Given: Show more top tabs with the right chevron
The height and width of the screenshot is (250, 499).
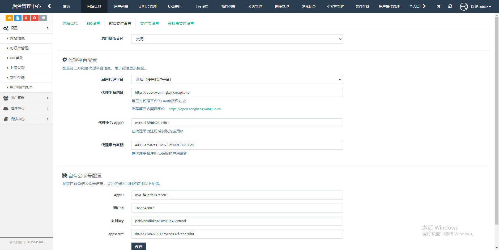Looking at the screenshot, I should point(424,6).
